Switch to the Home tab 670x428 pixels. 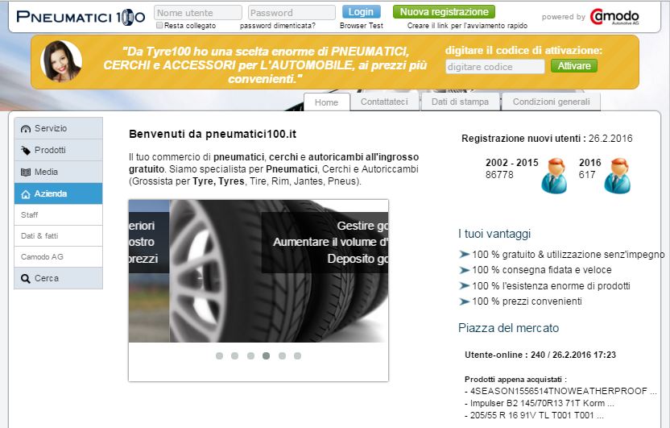point(326,102)
